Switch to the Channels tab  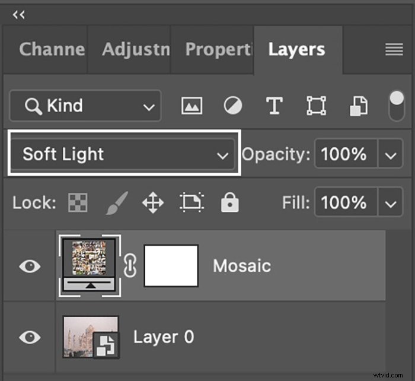[x=46, y=49]
